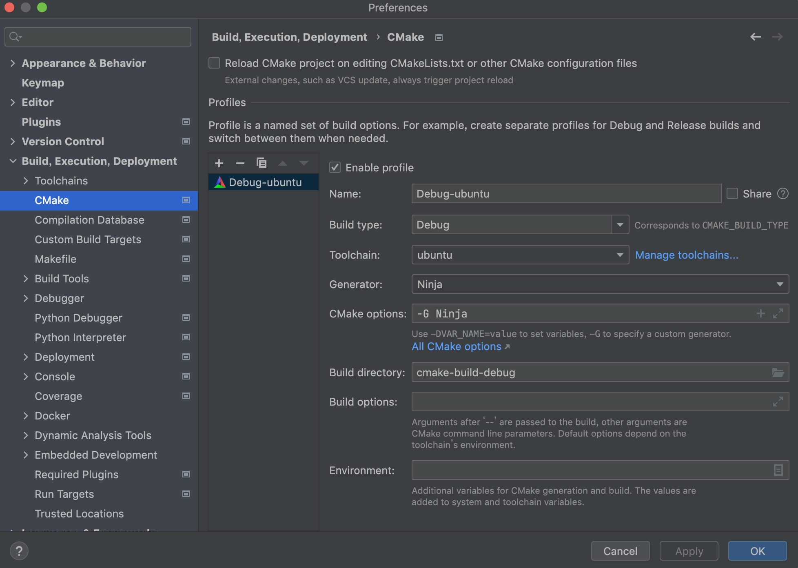Select Compilation Database in the sidebar
Screen dimensions: 798x568
89,220
